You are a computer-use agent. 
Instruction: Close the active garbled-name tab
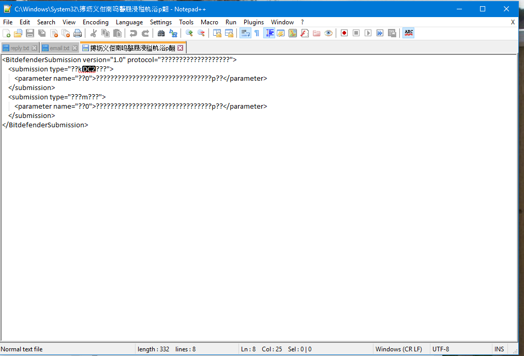coord(181,48)
